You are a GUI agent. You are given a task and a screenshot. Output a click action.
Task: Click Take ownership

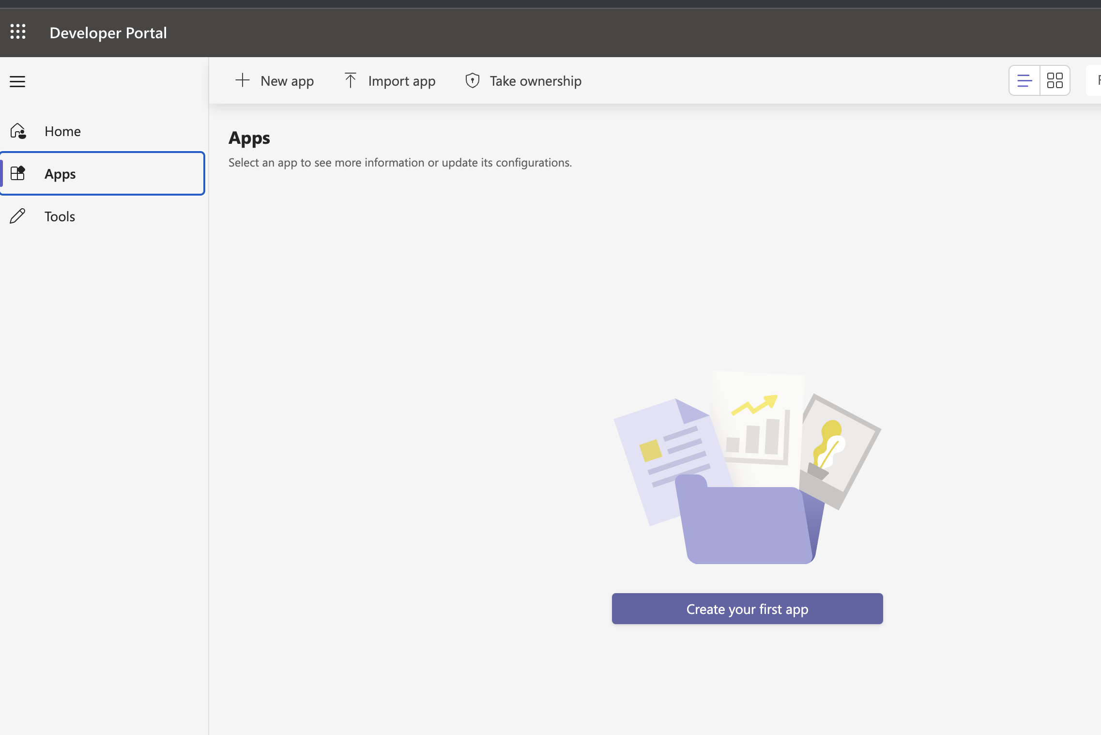tap(523, 81)
